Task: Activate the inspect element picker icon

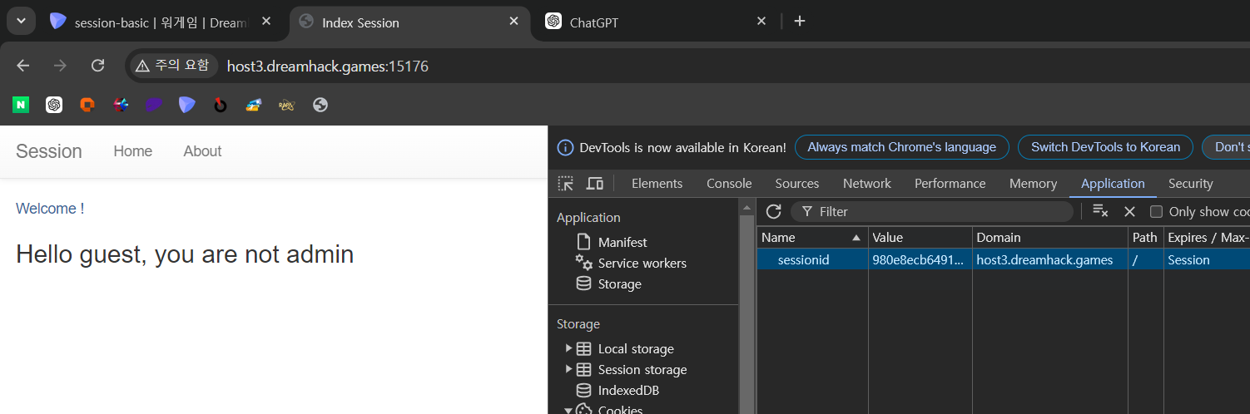Action: pos(566,184)
